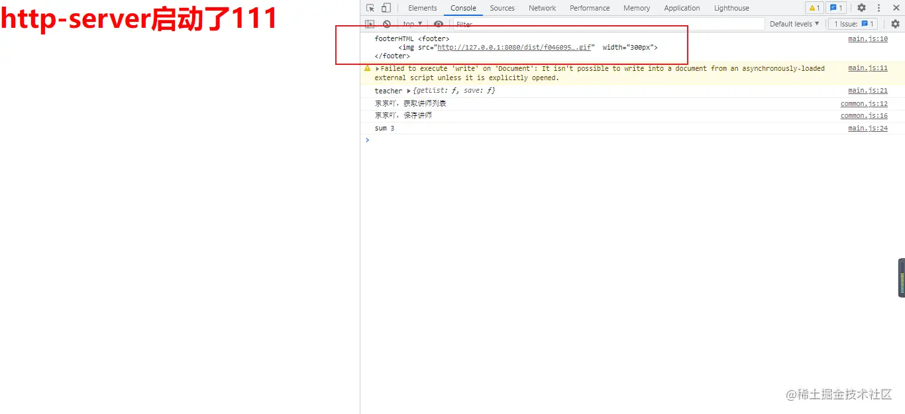Image resolution: width=905 pixels, height=414 pixels.
Task: Open source link common.js:12
Action: pyautogui.click(x=864, y=104)
